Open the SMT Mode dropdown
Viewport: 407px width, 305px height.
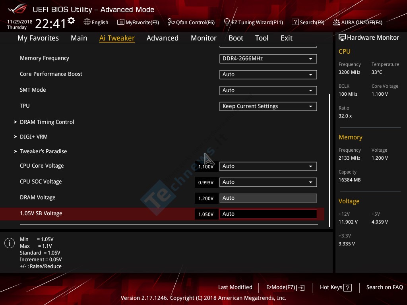(x=268, y=90)
